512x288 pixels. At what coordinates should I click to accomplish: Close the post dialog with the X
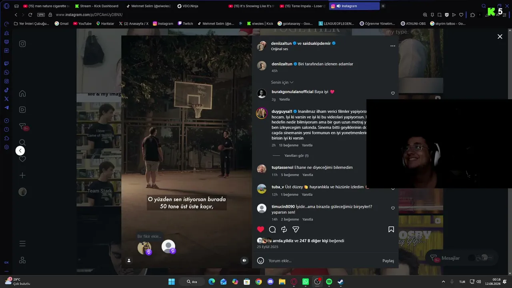500,36
